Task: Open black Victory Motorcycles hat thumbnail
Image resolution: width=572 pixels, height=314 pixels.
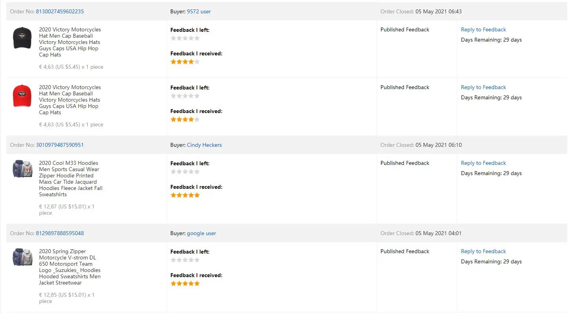Action: tap(22, 38)
